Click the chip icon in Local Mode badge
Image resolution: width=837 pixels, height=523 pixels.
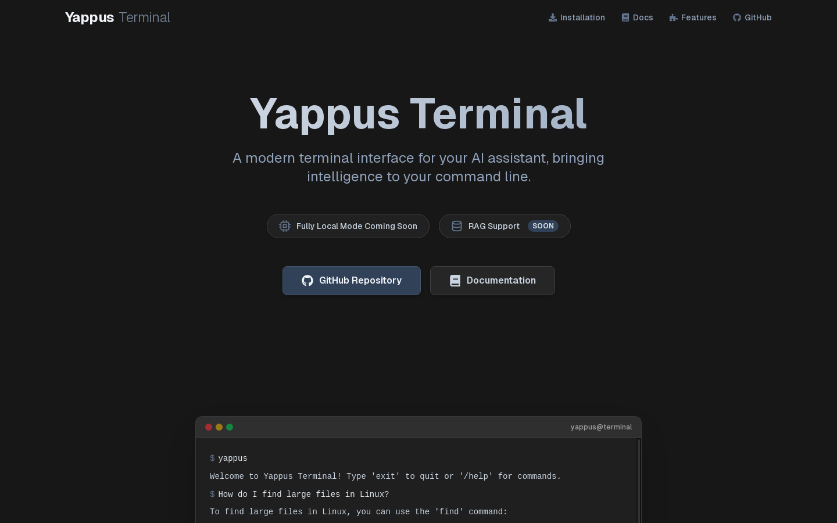(285, 226)
